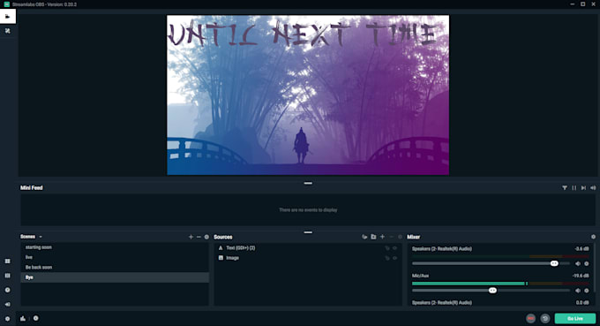
Task: Start recording with the REC button
Action: pyautogui.click(x=531, y=318)
